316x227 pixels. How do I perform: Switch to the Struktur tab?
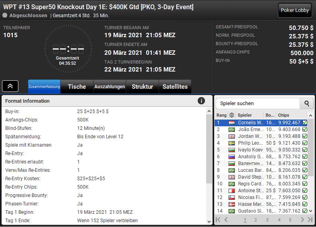pos(142,86)
